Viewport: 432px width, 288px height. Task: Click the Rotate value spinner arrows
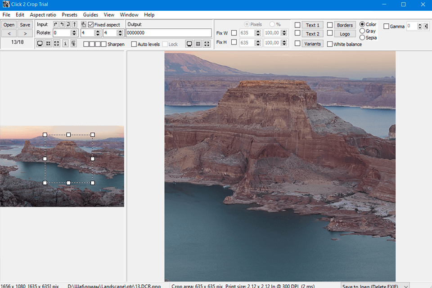coord(74,33)
